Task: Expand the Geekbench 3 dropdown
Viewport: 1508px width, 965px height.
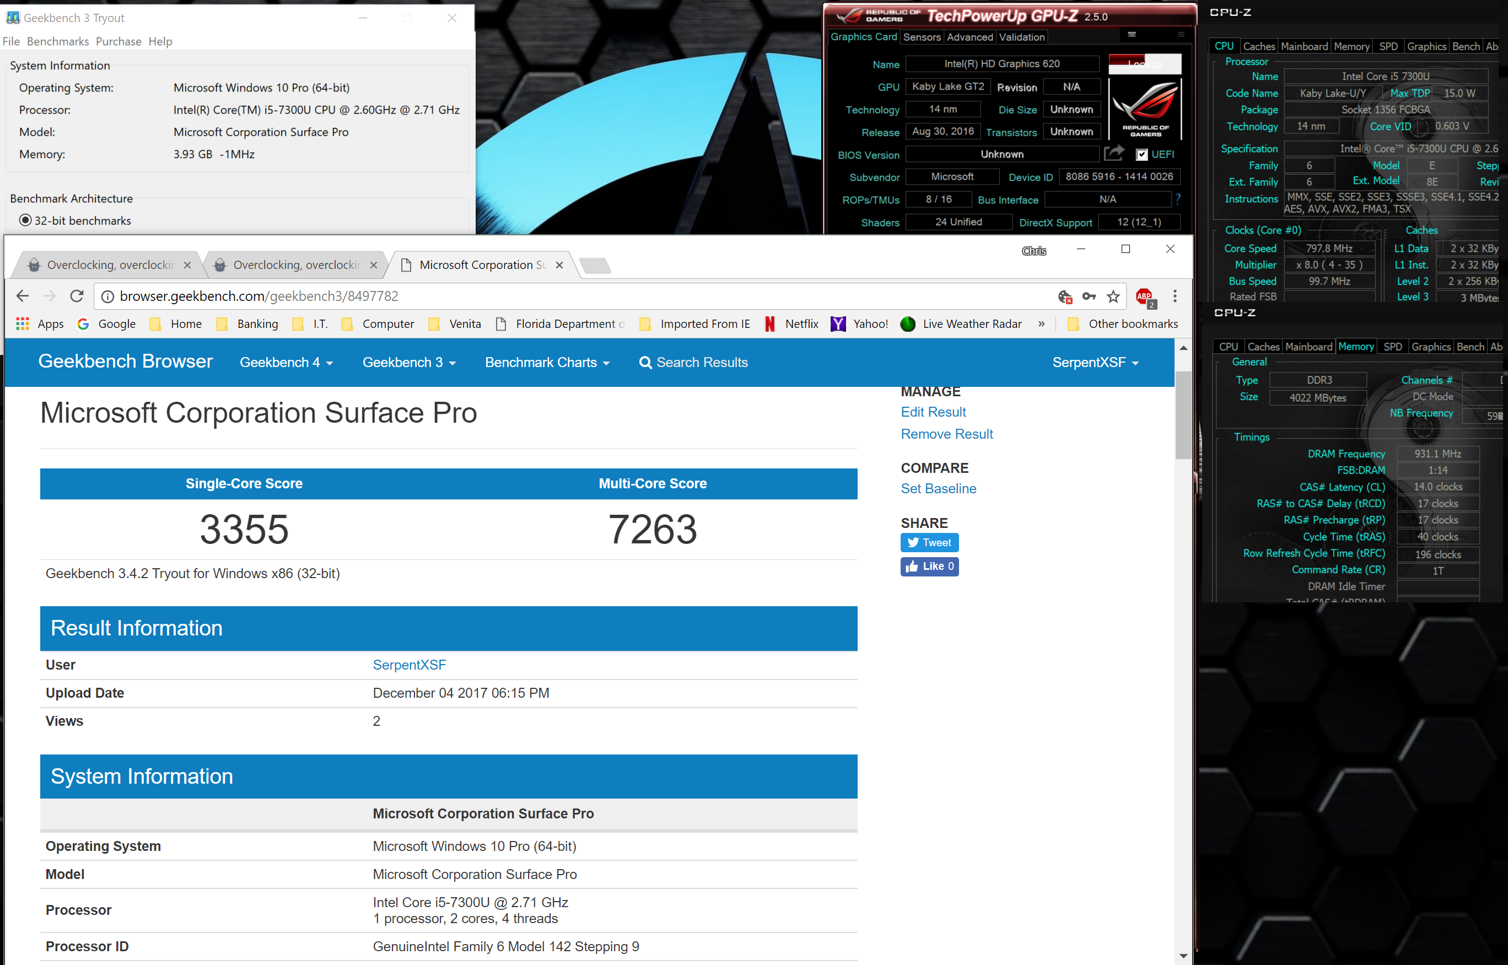Action: coord(409,362)
